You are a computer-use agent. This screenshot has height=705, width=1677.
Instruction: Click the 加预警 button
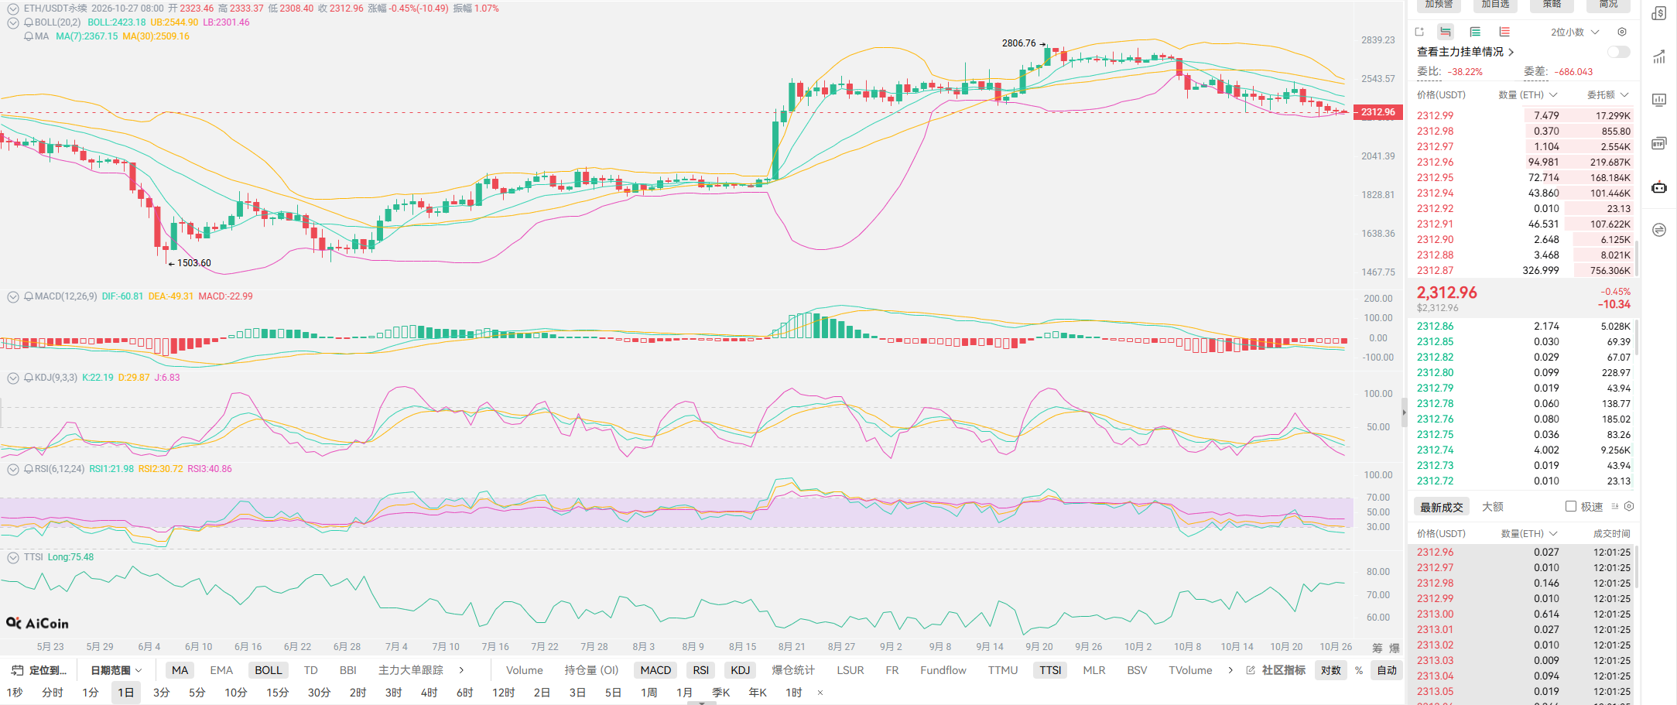[1439, 5]
